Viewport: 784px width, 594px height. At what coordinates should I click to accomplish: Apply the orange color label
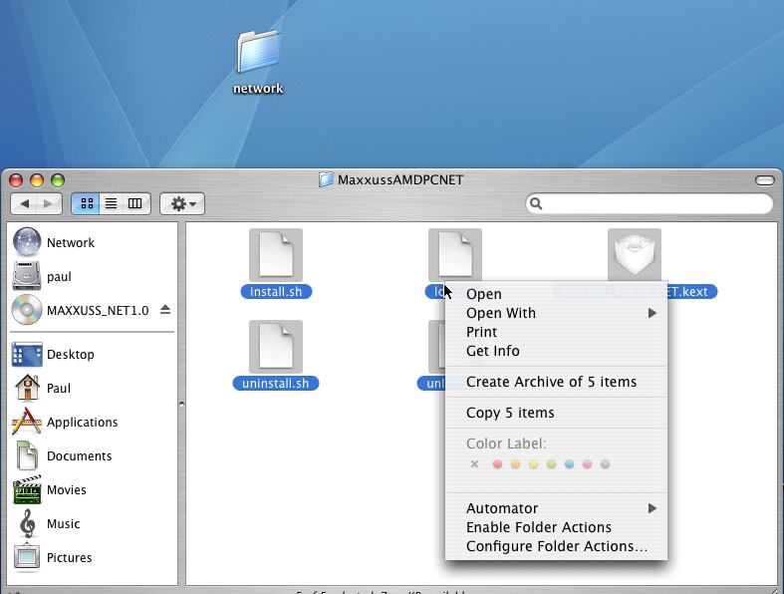pyautogui.click(x=515, y=464)
